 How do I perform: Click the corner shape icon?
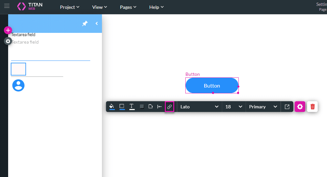tap(150, 106)
